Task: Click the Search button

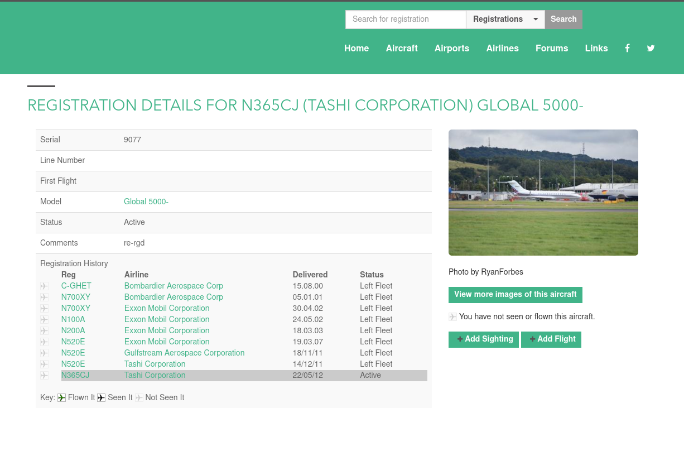Action: coord(563,19)
